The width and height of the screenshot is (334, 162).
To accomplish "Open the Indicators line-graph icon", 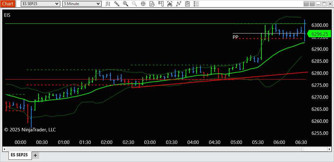I will (178, 3).
